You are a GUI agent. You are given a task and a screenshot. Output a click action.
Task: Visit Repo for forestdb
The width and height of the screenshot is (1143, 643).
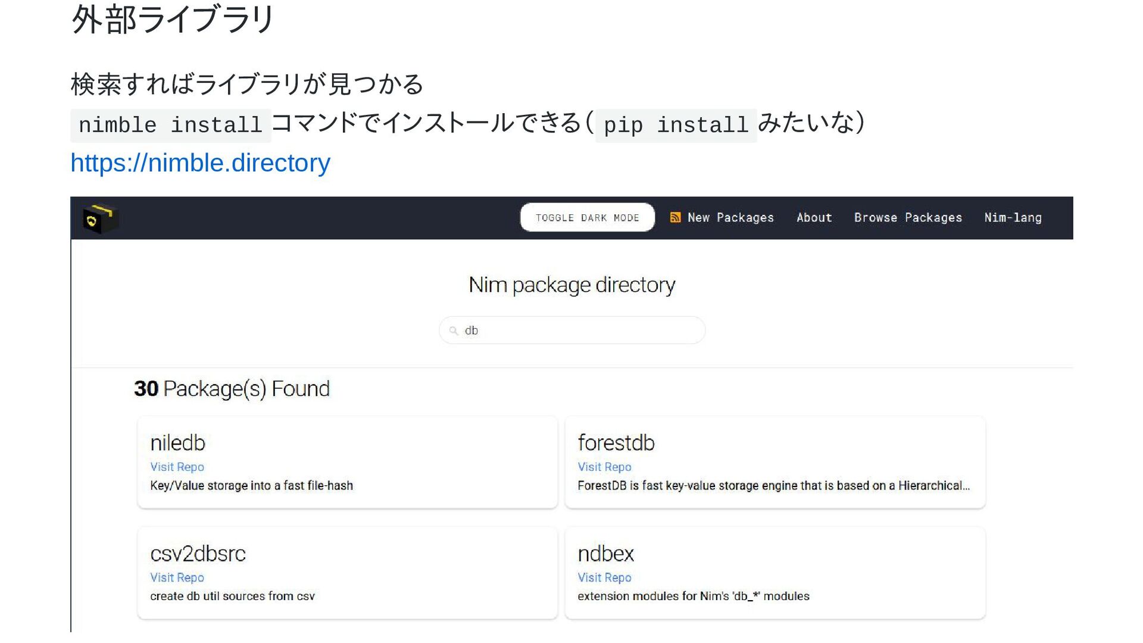click(x=604, y=467)
